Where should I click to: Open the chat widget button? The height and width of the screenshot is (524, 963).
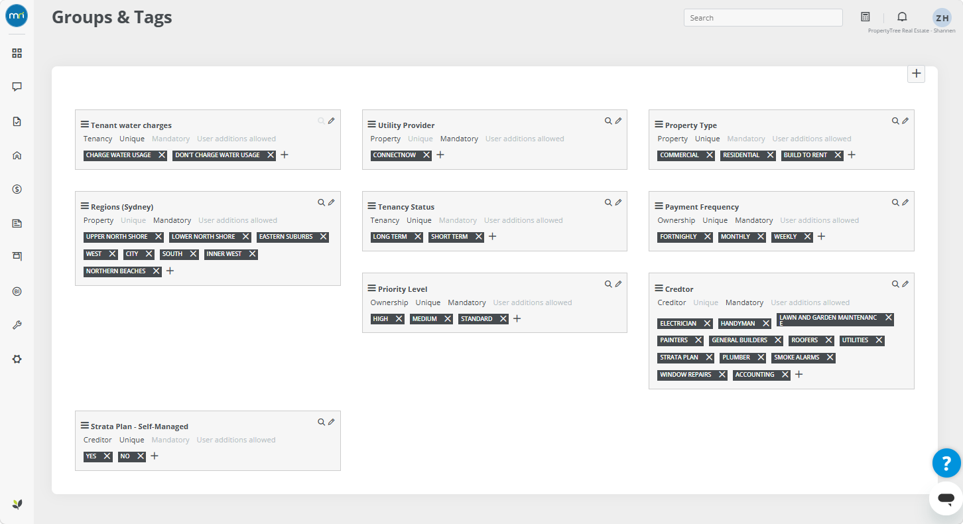pos(946,499)
